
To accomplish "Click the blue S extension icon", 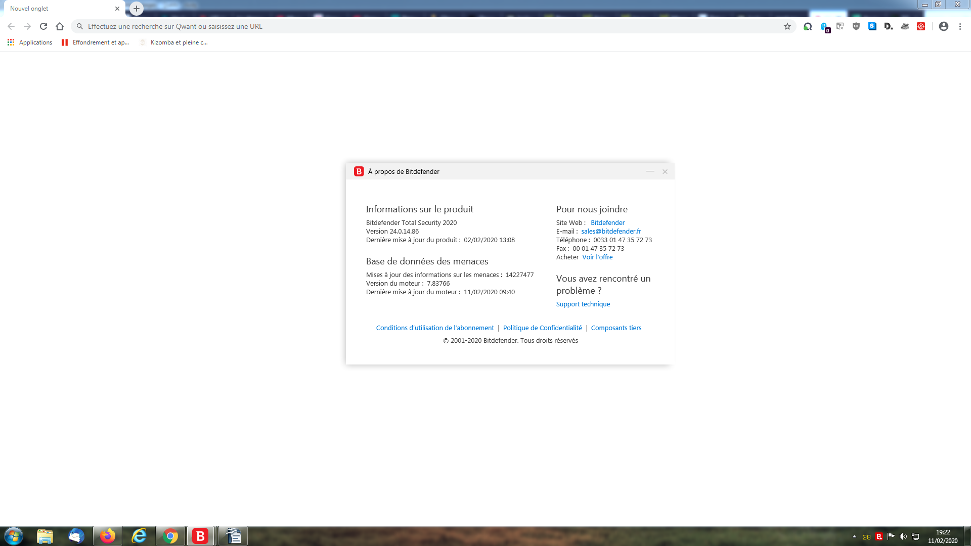I will [x=872, y=26].
